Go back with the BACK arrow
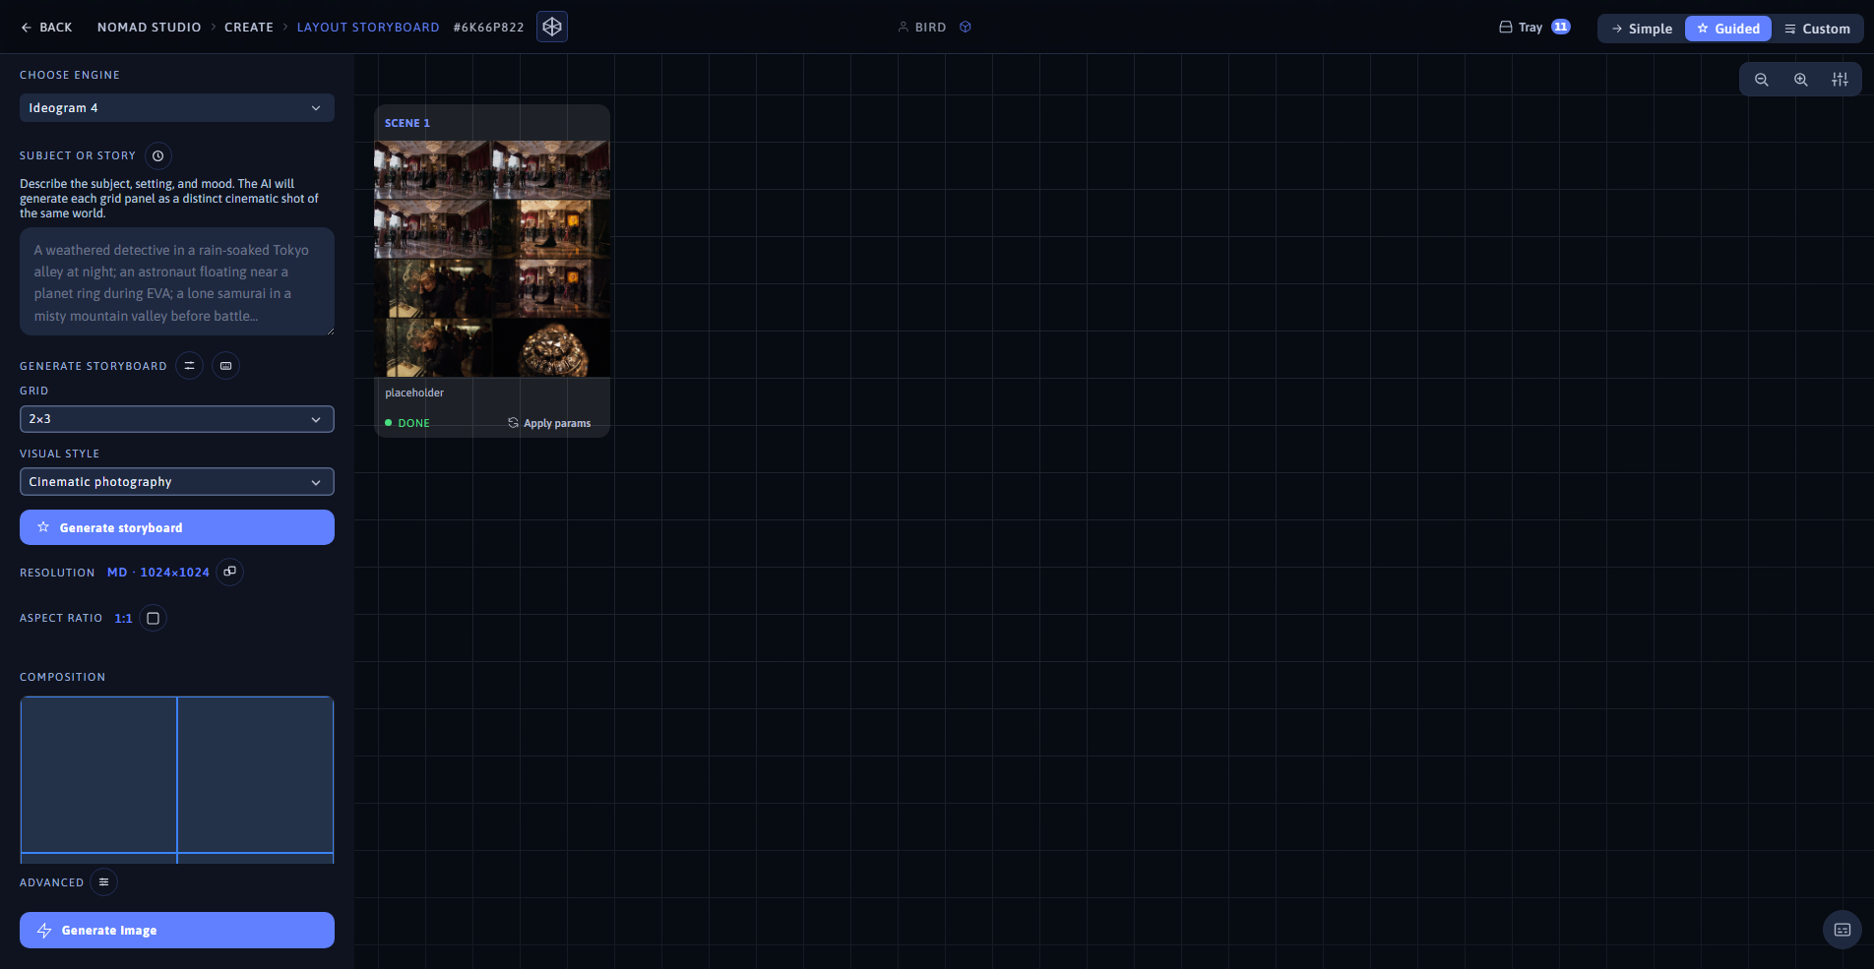Viewport: 1874px width, 969px height. pos(46,28)
